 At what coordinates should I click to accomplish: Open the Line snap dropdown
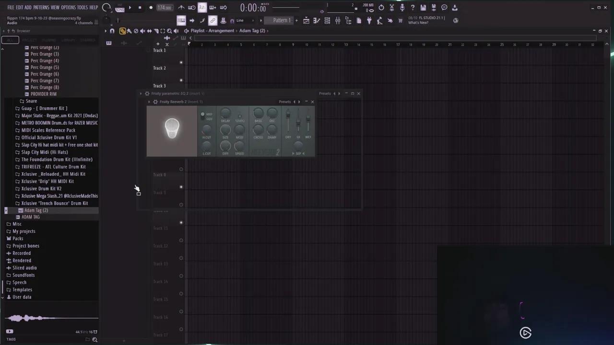pos(240,21)
